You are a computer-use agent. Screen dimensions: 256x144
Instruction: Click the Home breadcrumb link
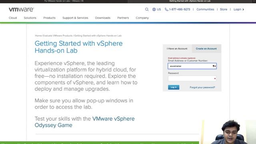[38, 36]
